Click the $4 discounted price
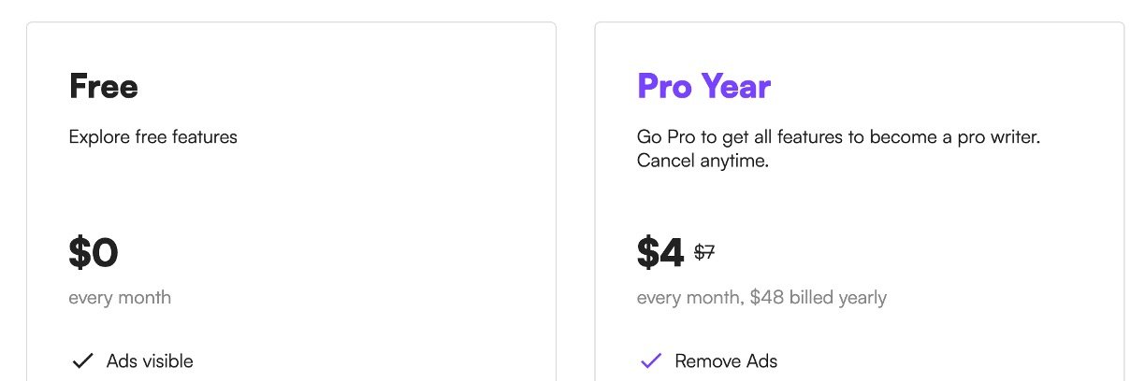The image size is (1145, 381). (x=660, y=253)
